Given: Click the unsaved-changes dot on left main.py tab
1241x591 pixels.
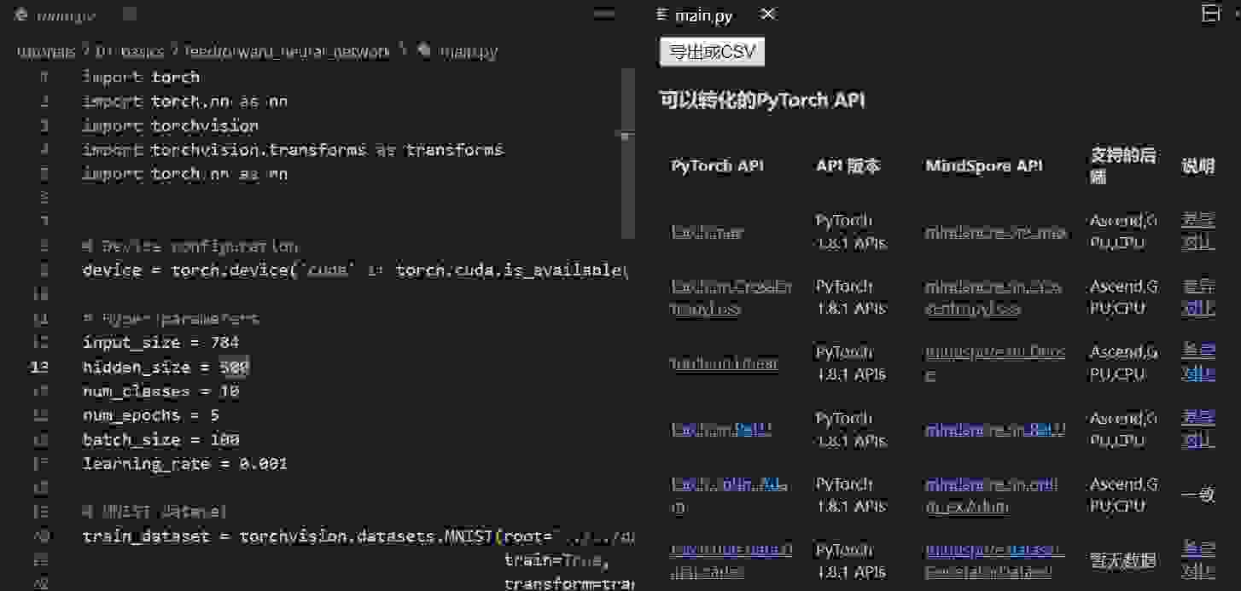Looking at the screenshot, I should pyautogui.click(x=130, y=14).
